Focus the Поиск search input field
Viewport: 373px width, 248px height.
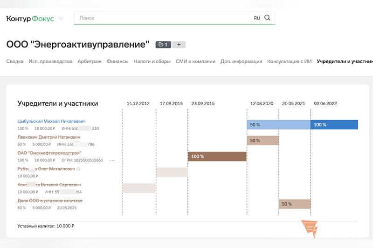(163, 18)
